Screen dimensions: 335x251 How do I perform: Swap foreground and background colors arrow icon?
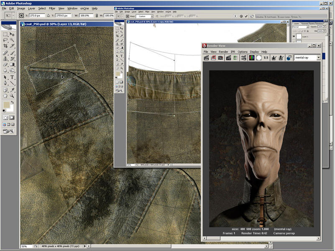coord(13,102)
